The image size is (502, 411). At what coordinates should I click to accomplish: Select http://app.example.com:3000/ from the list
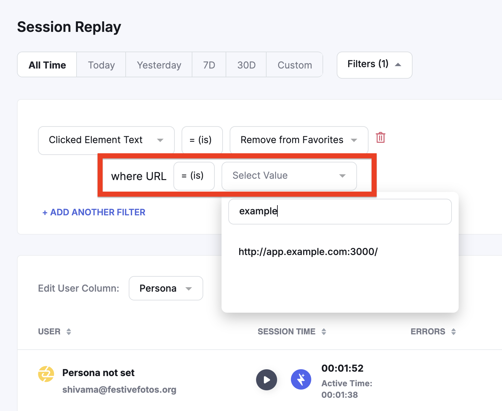click(308, 252)
